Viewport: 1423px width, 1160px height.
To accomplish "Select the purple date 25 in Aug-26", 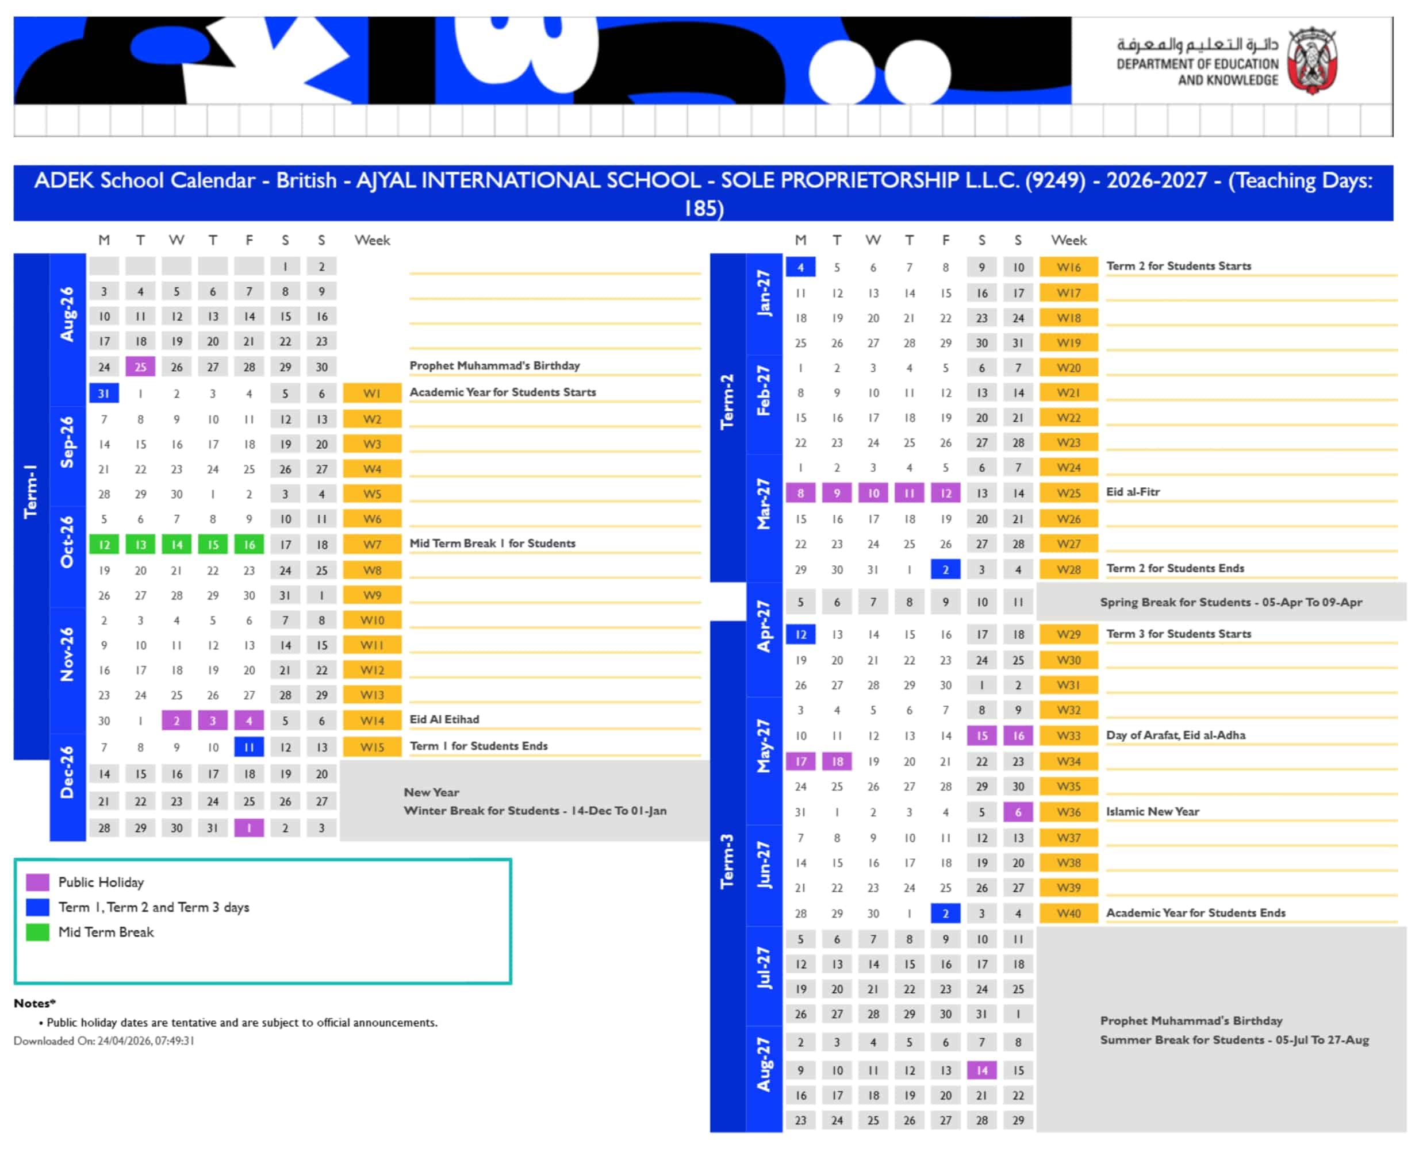I will [140, 367].
